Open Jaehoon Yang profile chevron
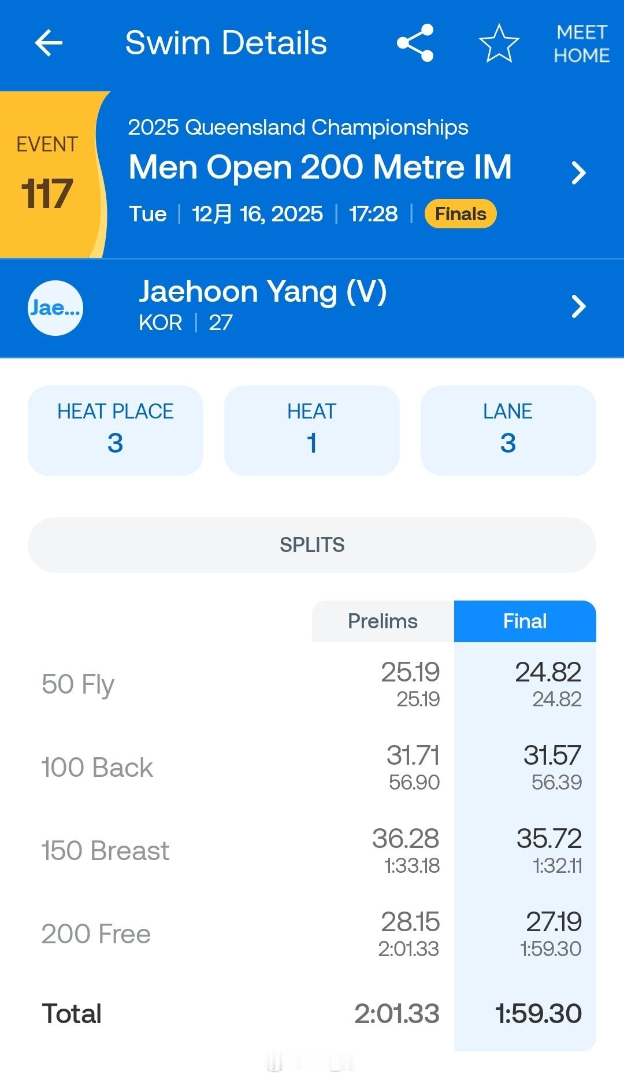 click(x=578, y=306)
